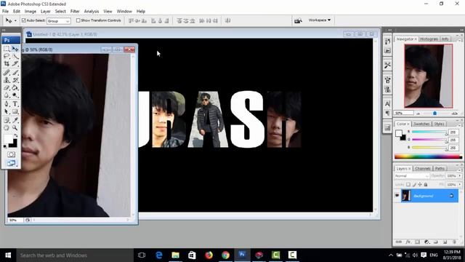Click the Navigator zoom slider handle

(x=434, y=114)
